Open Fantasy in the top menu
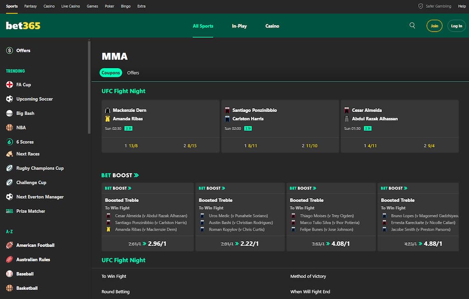 [31, 6]
